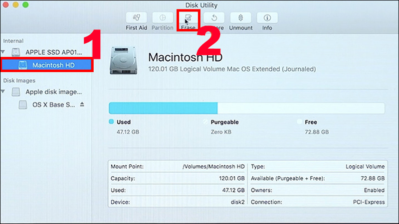Image resolution: width=399 pixels, height=224 pixels.
Task: Click the 'Internal' sidebar section header
Action: tap(13, 41)
